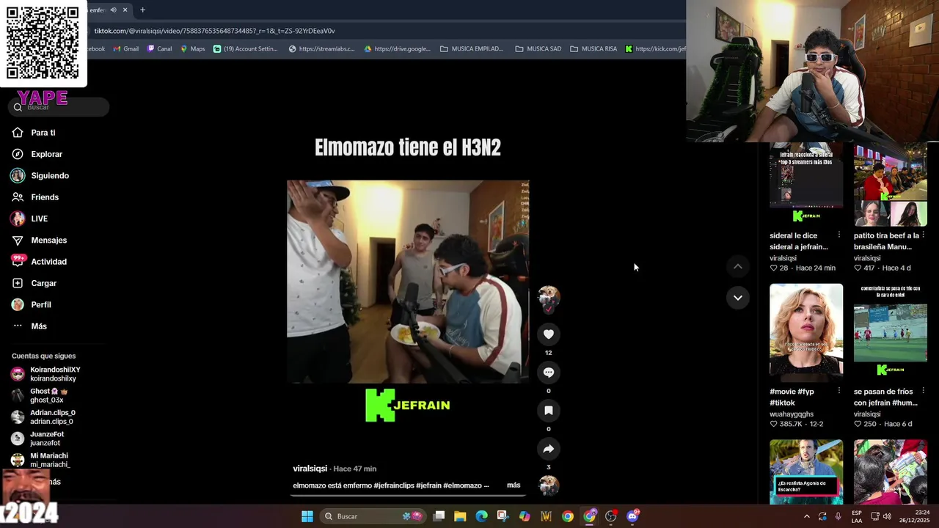Open Perfil in sidebar

click(41, 304)
